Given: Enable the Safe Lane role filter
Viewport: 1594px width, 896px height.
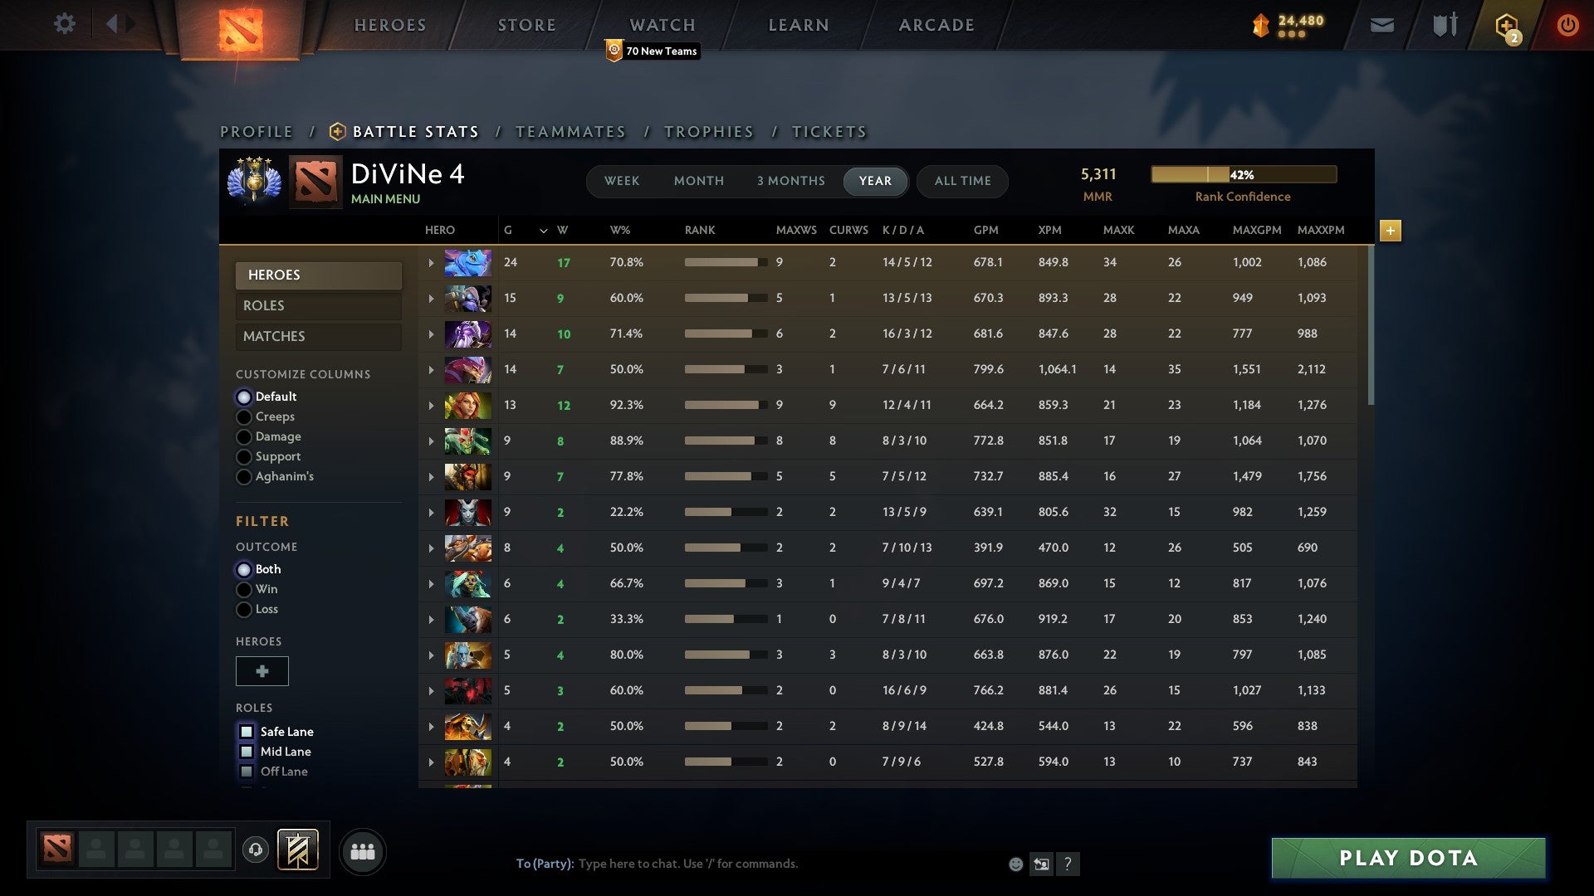Looking at the screenshot, I should pyautogui.click(x=247, y=732).
